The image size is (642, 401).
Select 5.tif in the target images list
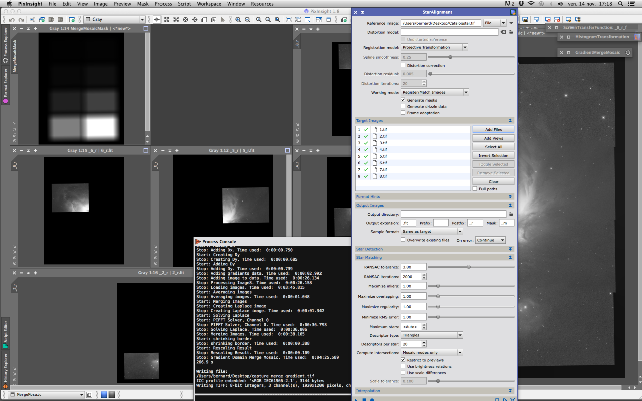click(x=414, y=156)
